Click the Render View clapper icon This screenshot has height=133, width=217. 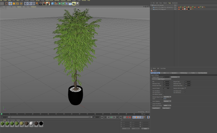[x=41, y=4]
